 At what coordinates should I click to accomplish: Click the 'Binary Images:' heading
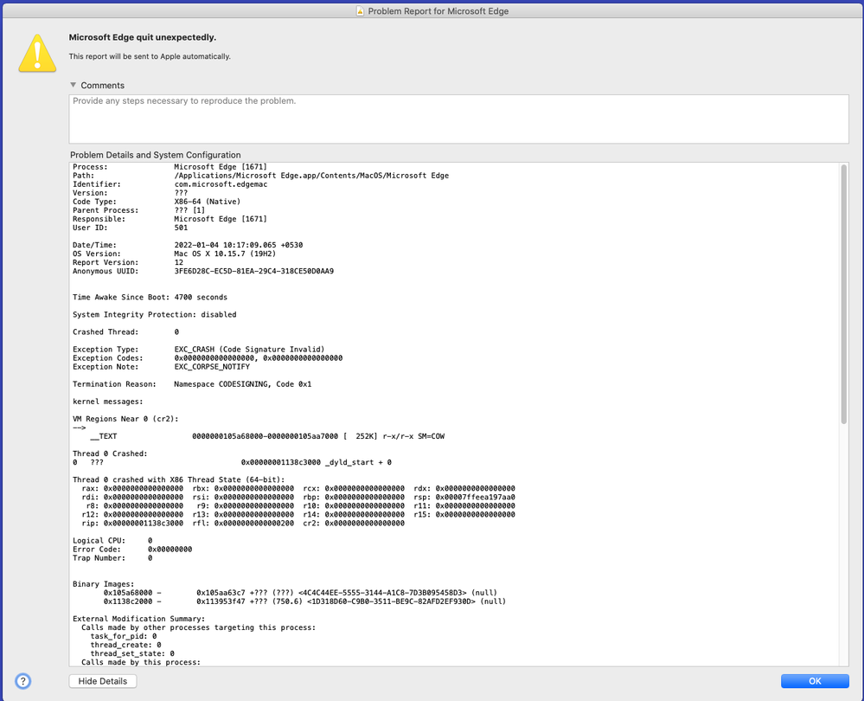(x=104, y=584)
